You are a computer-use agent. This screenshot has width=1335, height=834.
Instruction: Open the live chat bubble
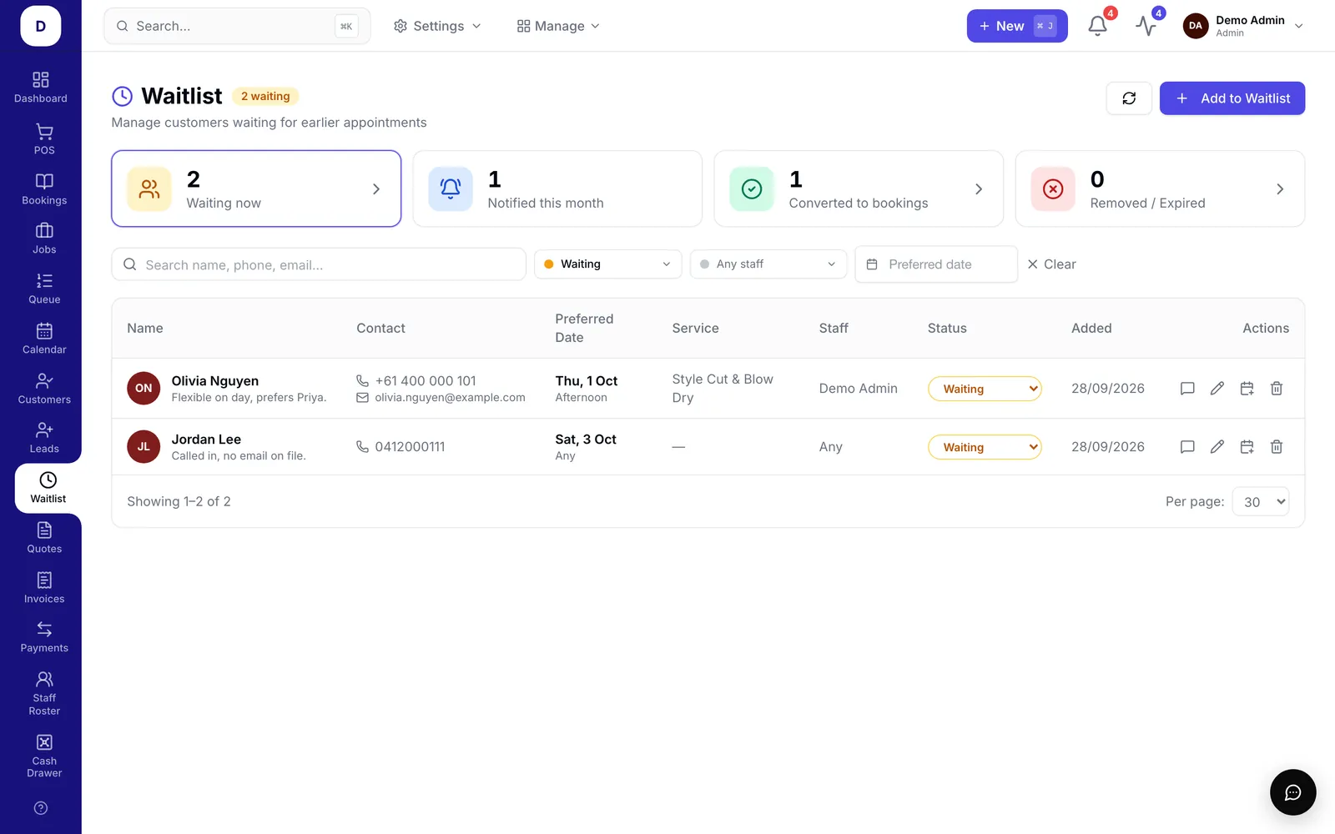coord(1292,792)
